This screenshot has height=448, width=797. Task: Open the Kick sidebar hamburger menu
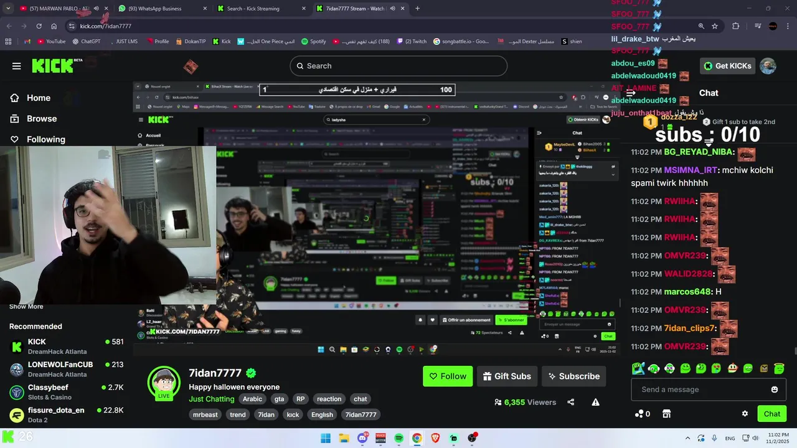pos(17,66)
